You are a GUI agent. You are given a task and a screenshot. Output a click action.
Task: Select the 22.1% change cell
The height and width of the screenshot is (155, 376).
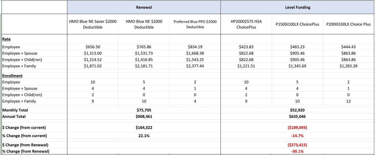[x=144, y=136]
